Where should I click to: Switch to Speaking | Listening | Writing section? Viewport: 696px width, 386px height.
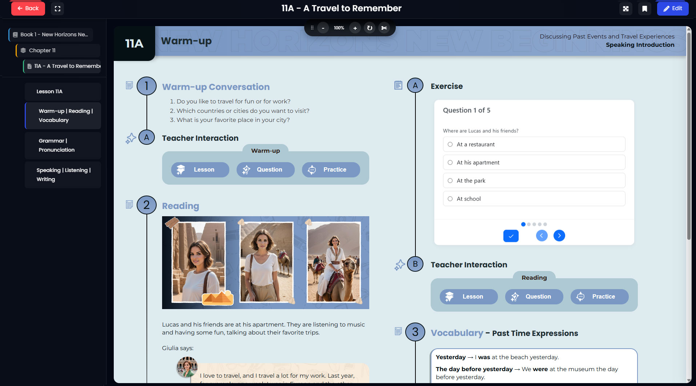63,175
